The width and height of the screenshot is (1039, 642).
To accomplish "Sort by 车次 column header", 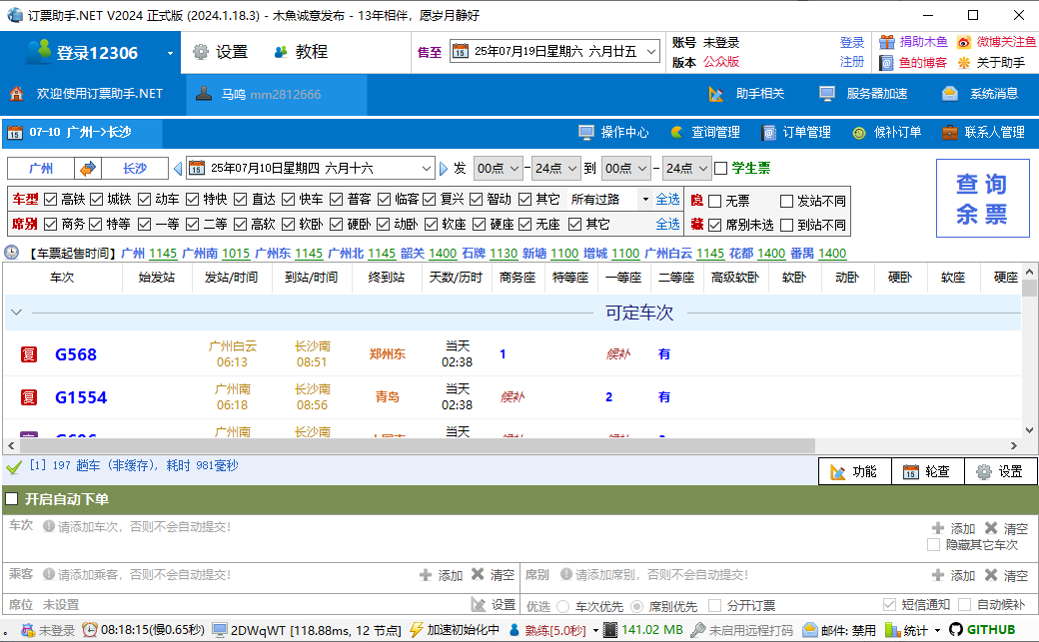I will click(x=62, y=278).
